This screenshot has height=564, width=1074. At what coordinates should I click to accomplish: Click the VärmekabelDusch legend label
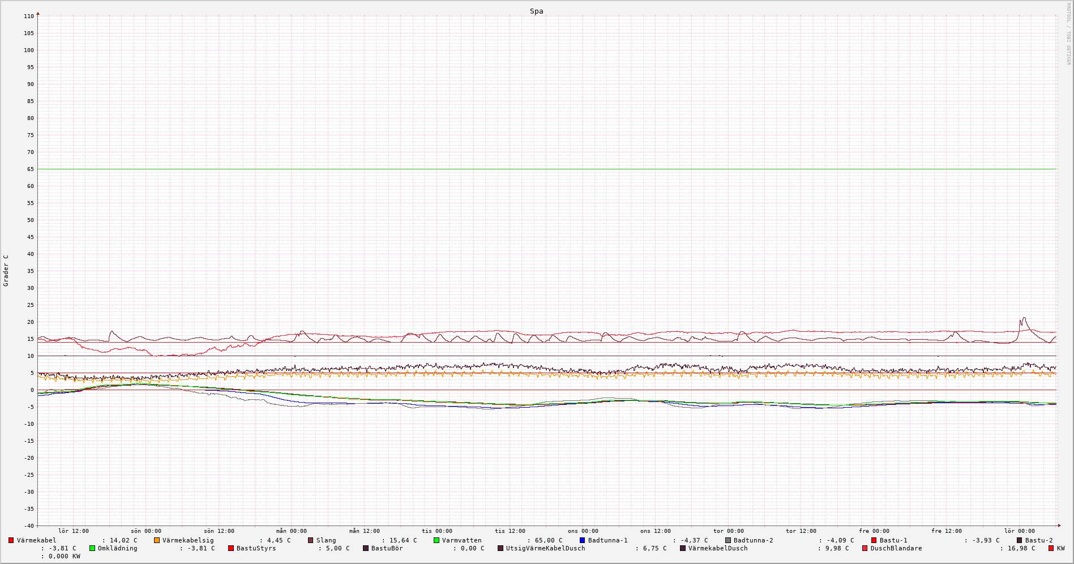pyautogui.click(x=717, y=548)
